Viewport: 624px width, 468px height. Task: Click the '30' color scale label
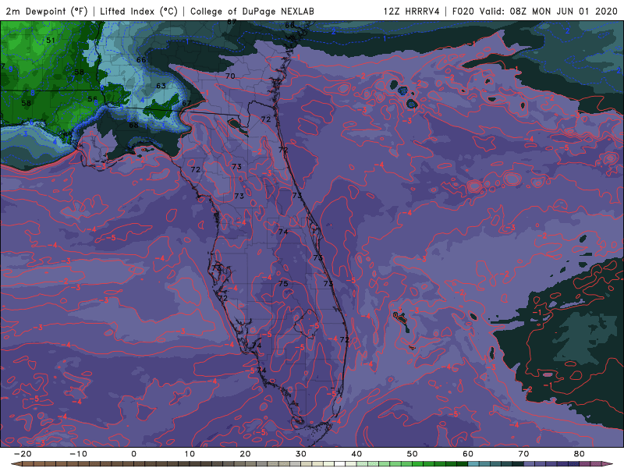301,454
